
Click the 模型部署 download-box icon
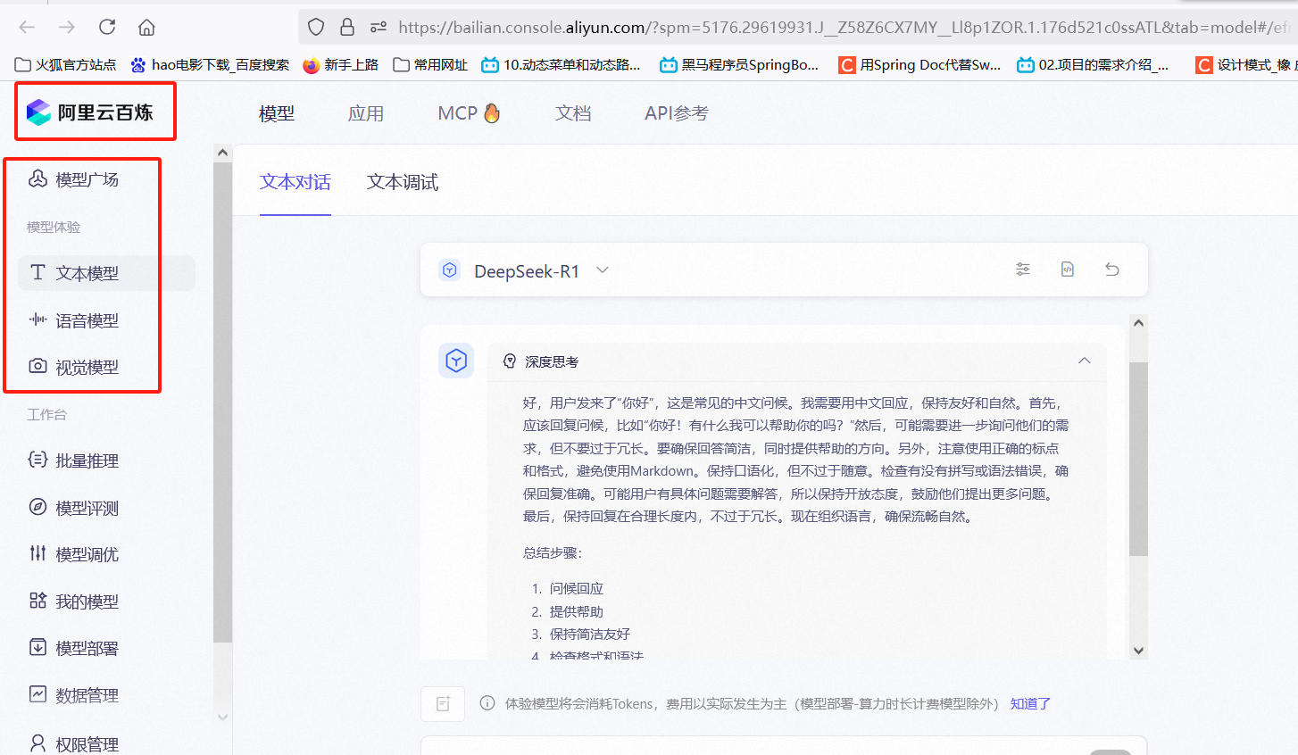37,647
